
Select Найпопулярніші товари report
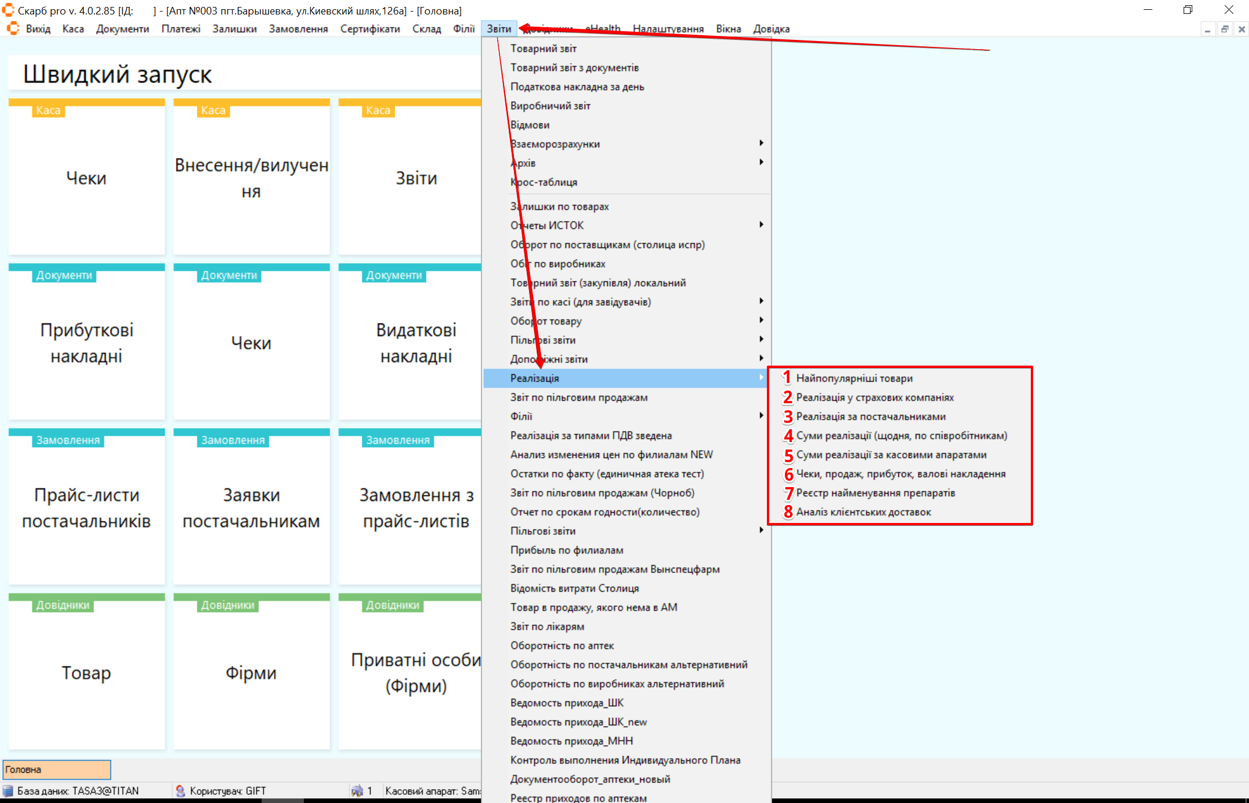pos(854,378)
